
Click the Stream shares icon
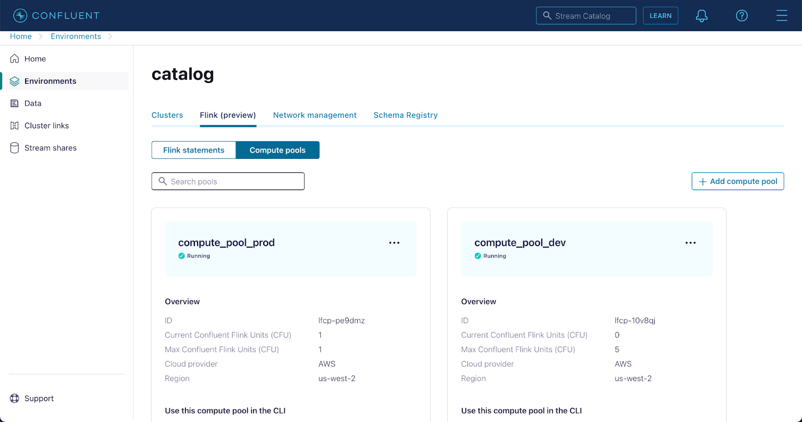click(x=15, y=148)
